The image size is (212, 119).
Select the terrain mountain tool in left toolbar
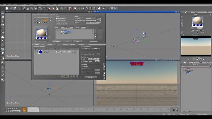(x=3, y=25)
